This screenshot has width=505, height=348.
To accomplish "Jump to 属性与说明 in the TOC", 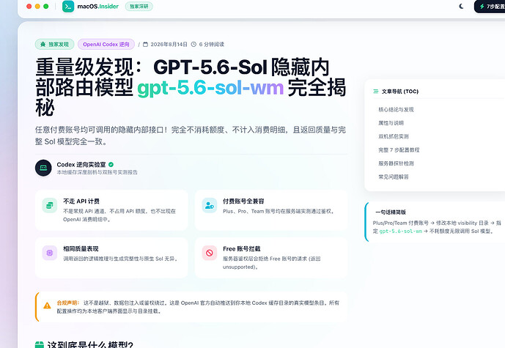I will [391, 123].
